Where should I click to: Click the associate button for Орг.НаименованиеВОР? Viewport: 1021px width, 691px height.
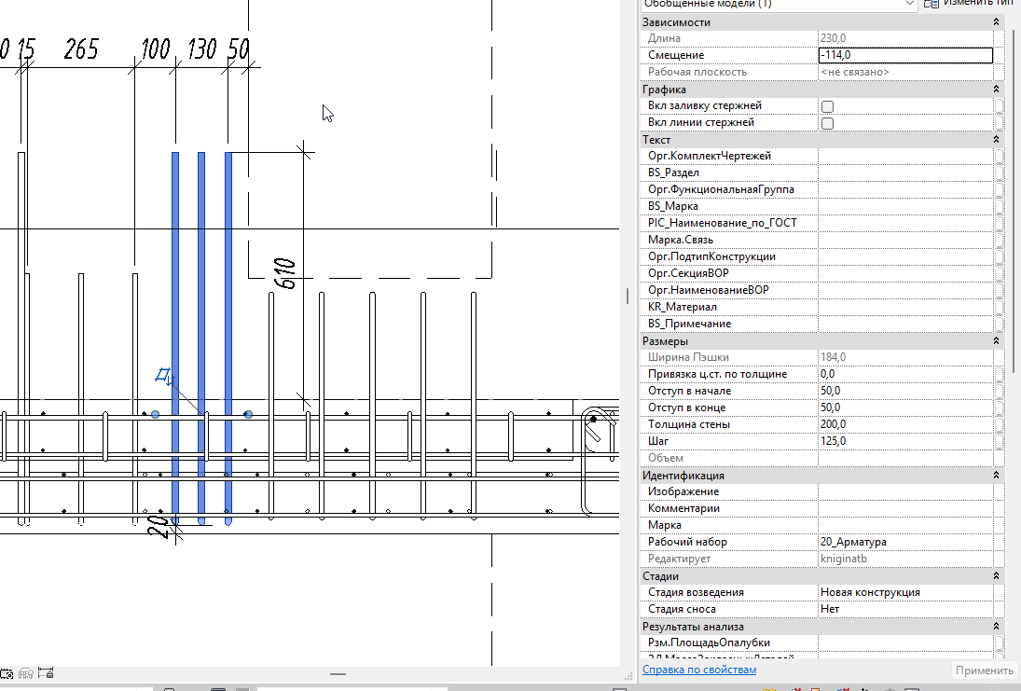pos(1000,290)
